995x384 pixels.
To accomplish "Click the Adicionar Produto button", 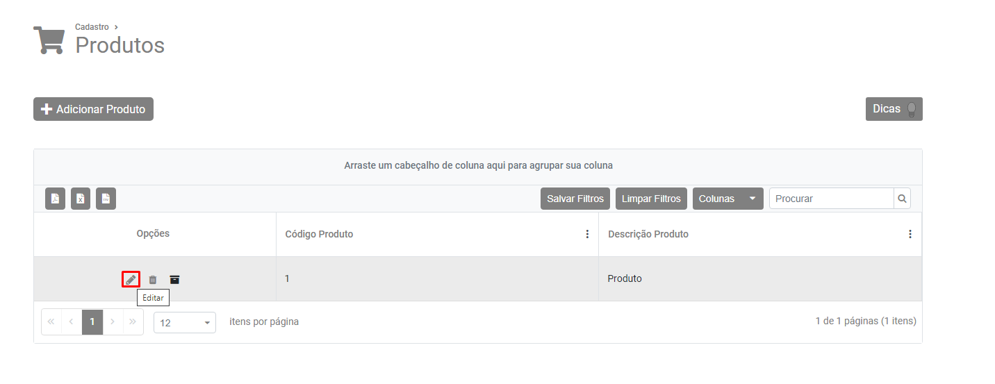I will coord(93,109).
